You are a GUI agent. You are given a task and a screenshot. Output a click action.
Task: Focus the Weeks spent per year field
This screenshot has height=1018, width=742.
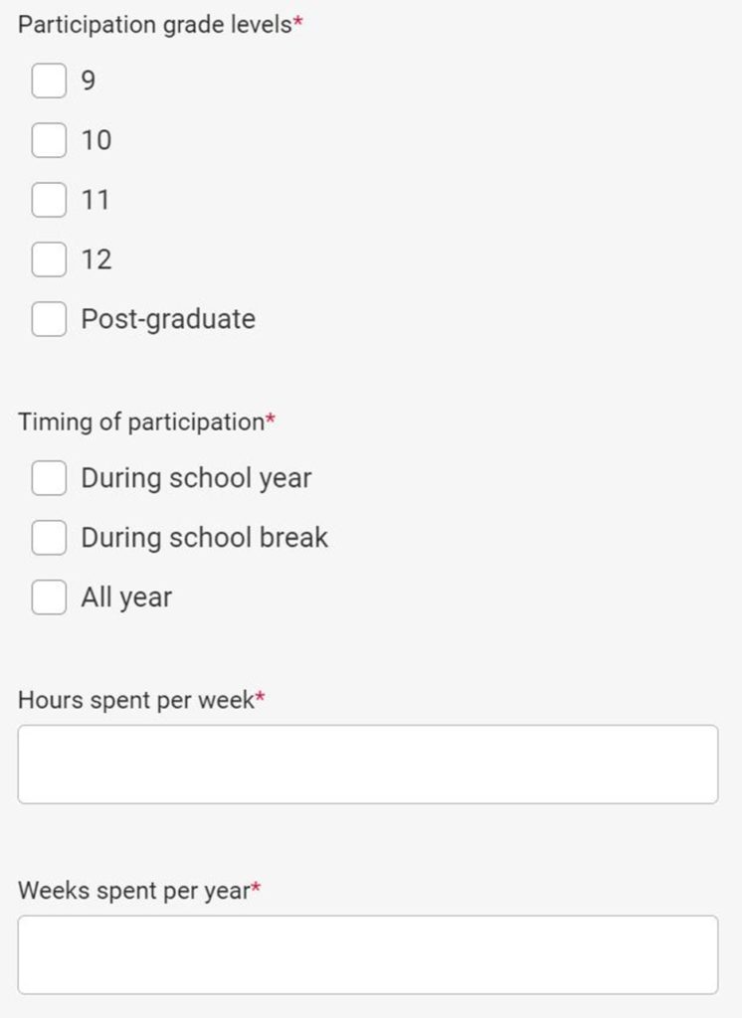tap(368, 954)
